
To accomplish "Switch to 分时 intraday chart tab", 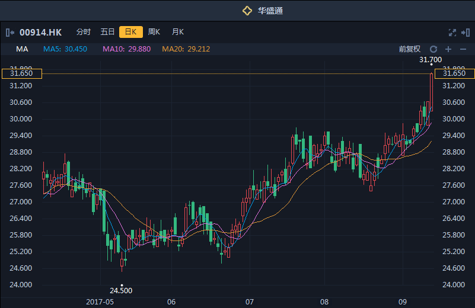I will pos(84,32).
